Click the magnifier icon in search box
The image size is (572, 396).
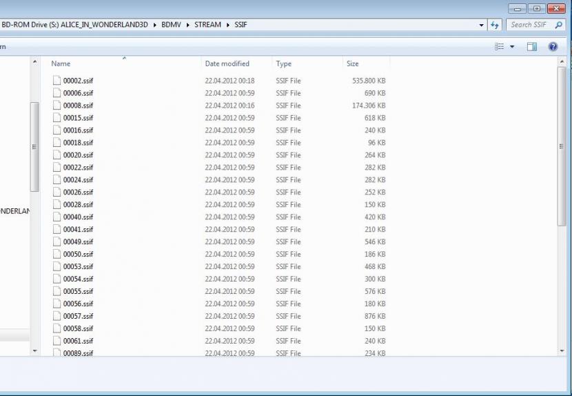click(x=558, y=25)
